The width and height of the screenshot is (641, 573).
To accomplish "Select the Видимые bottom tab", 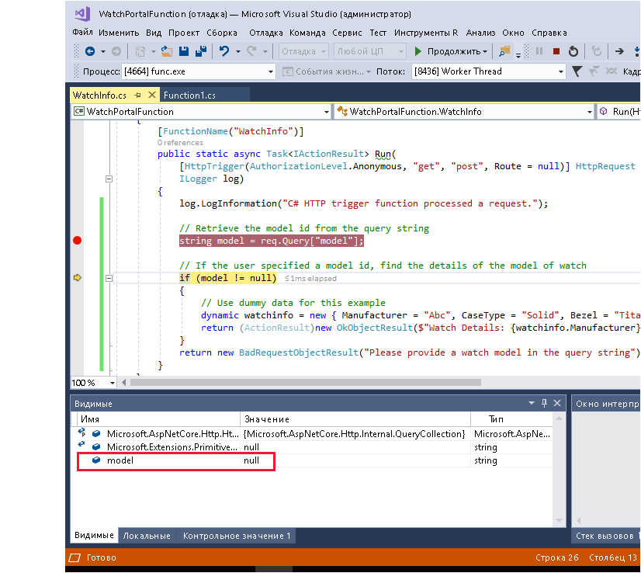I will [94, 536].
